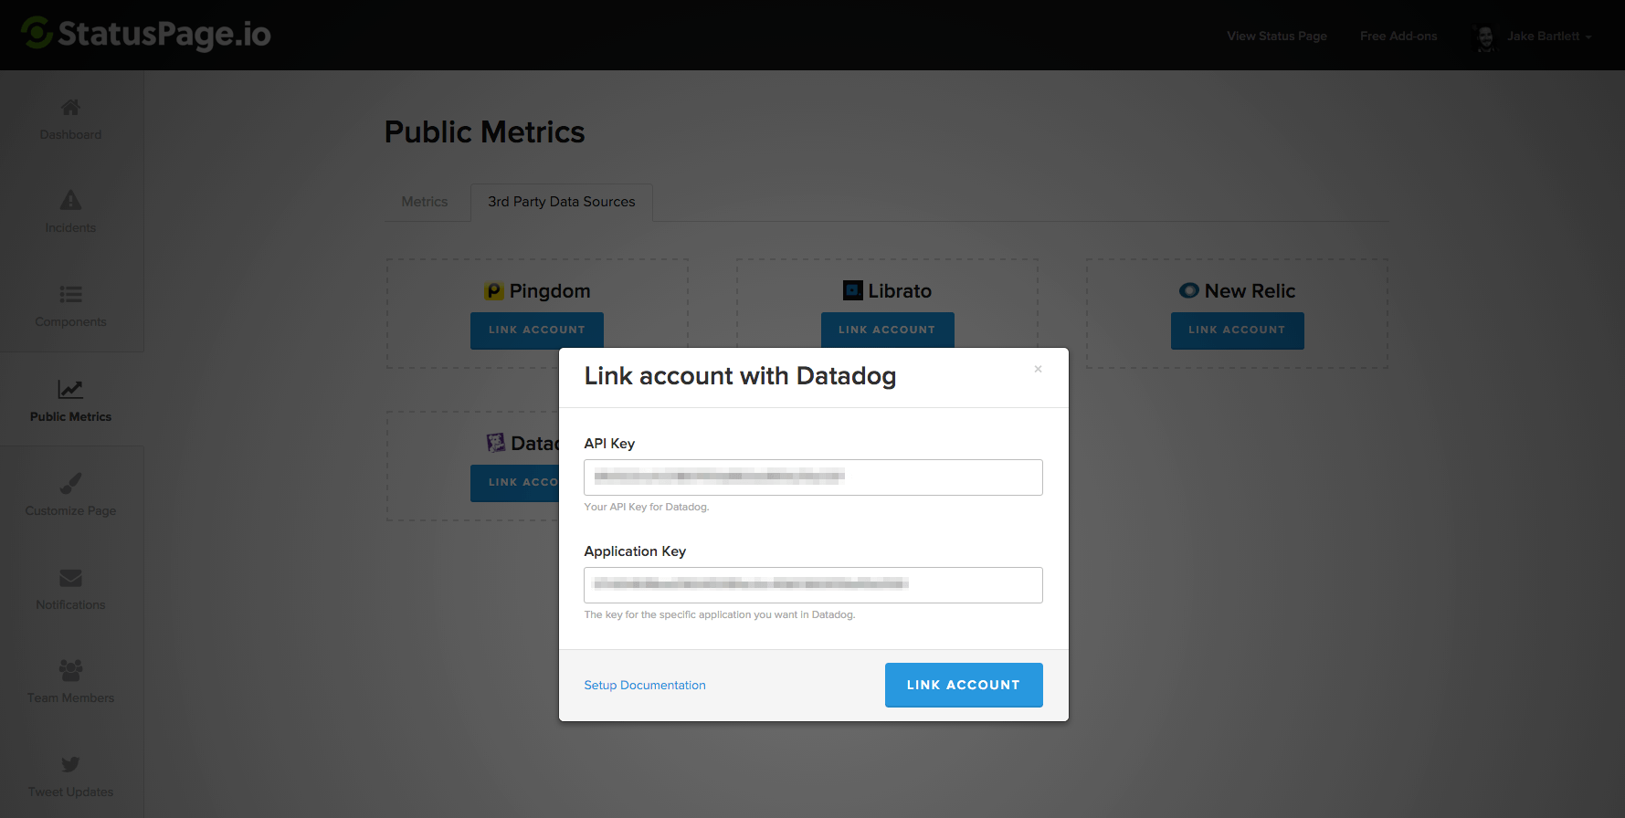Viewport: 1625px width, 818px height.
Task: Switch to the Metrics tab
Action: click(425, 202)
